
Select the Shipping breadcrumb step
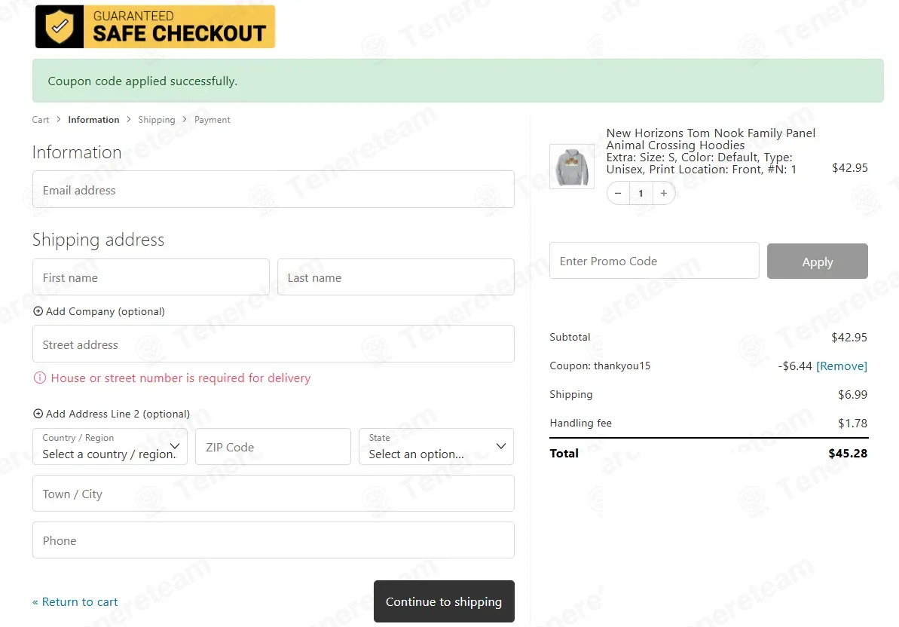(x=157, y=120)
